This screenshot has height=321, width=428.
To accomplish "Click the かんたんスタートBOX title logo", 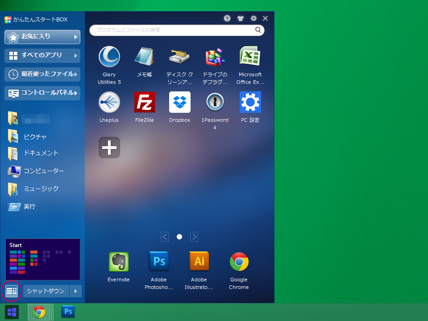I will 8,20.
